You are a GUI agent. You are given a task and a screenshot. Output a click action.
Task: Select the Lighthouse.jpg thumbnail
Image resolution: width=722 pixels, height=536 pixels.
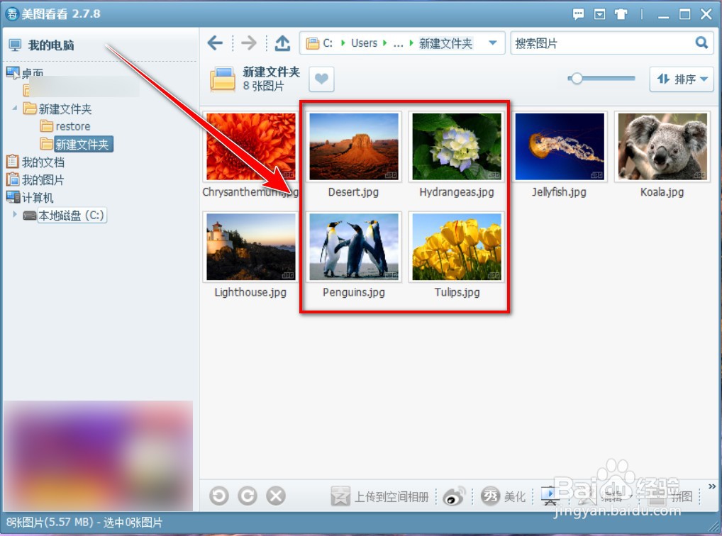(x=251, y=247)
